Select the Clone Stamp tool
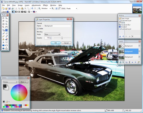The width and height of the screenshot is (143, 113). 3,39
